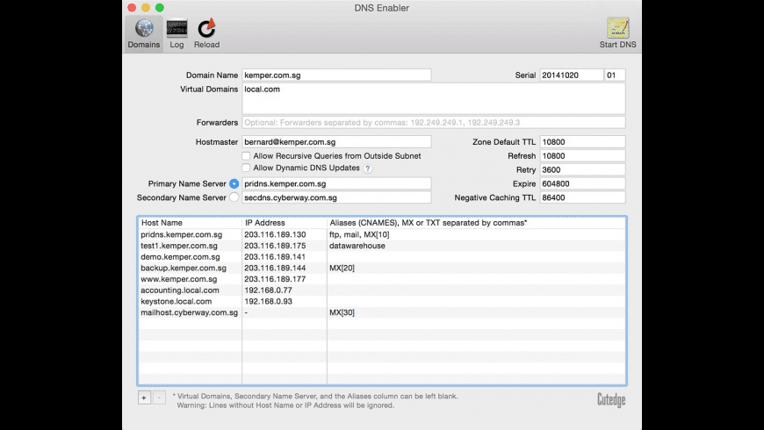Close the DNS Enabler window
This screenshot has height=430, width=764.
(132, 8)
